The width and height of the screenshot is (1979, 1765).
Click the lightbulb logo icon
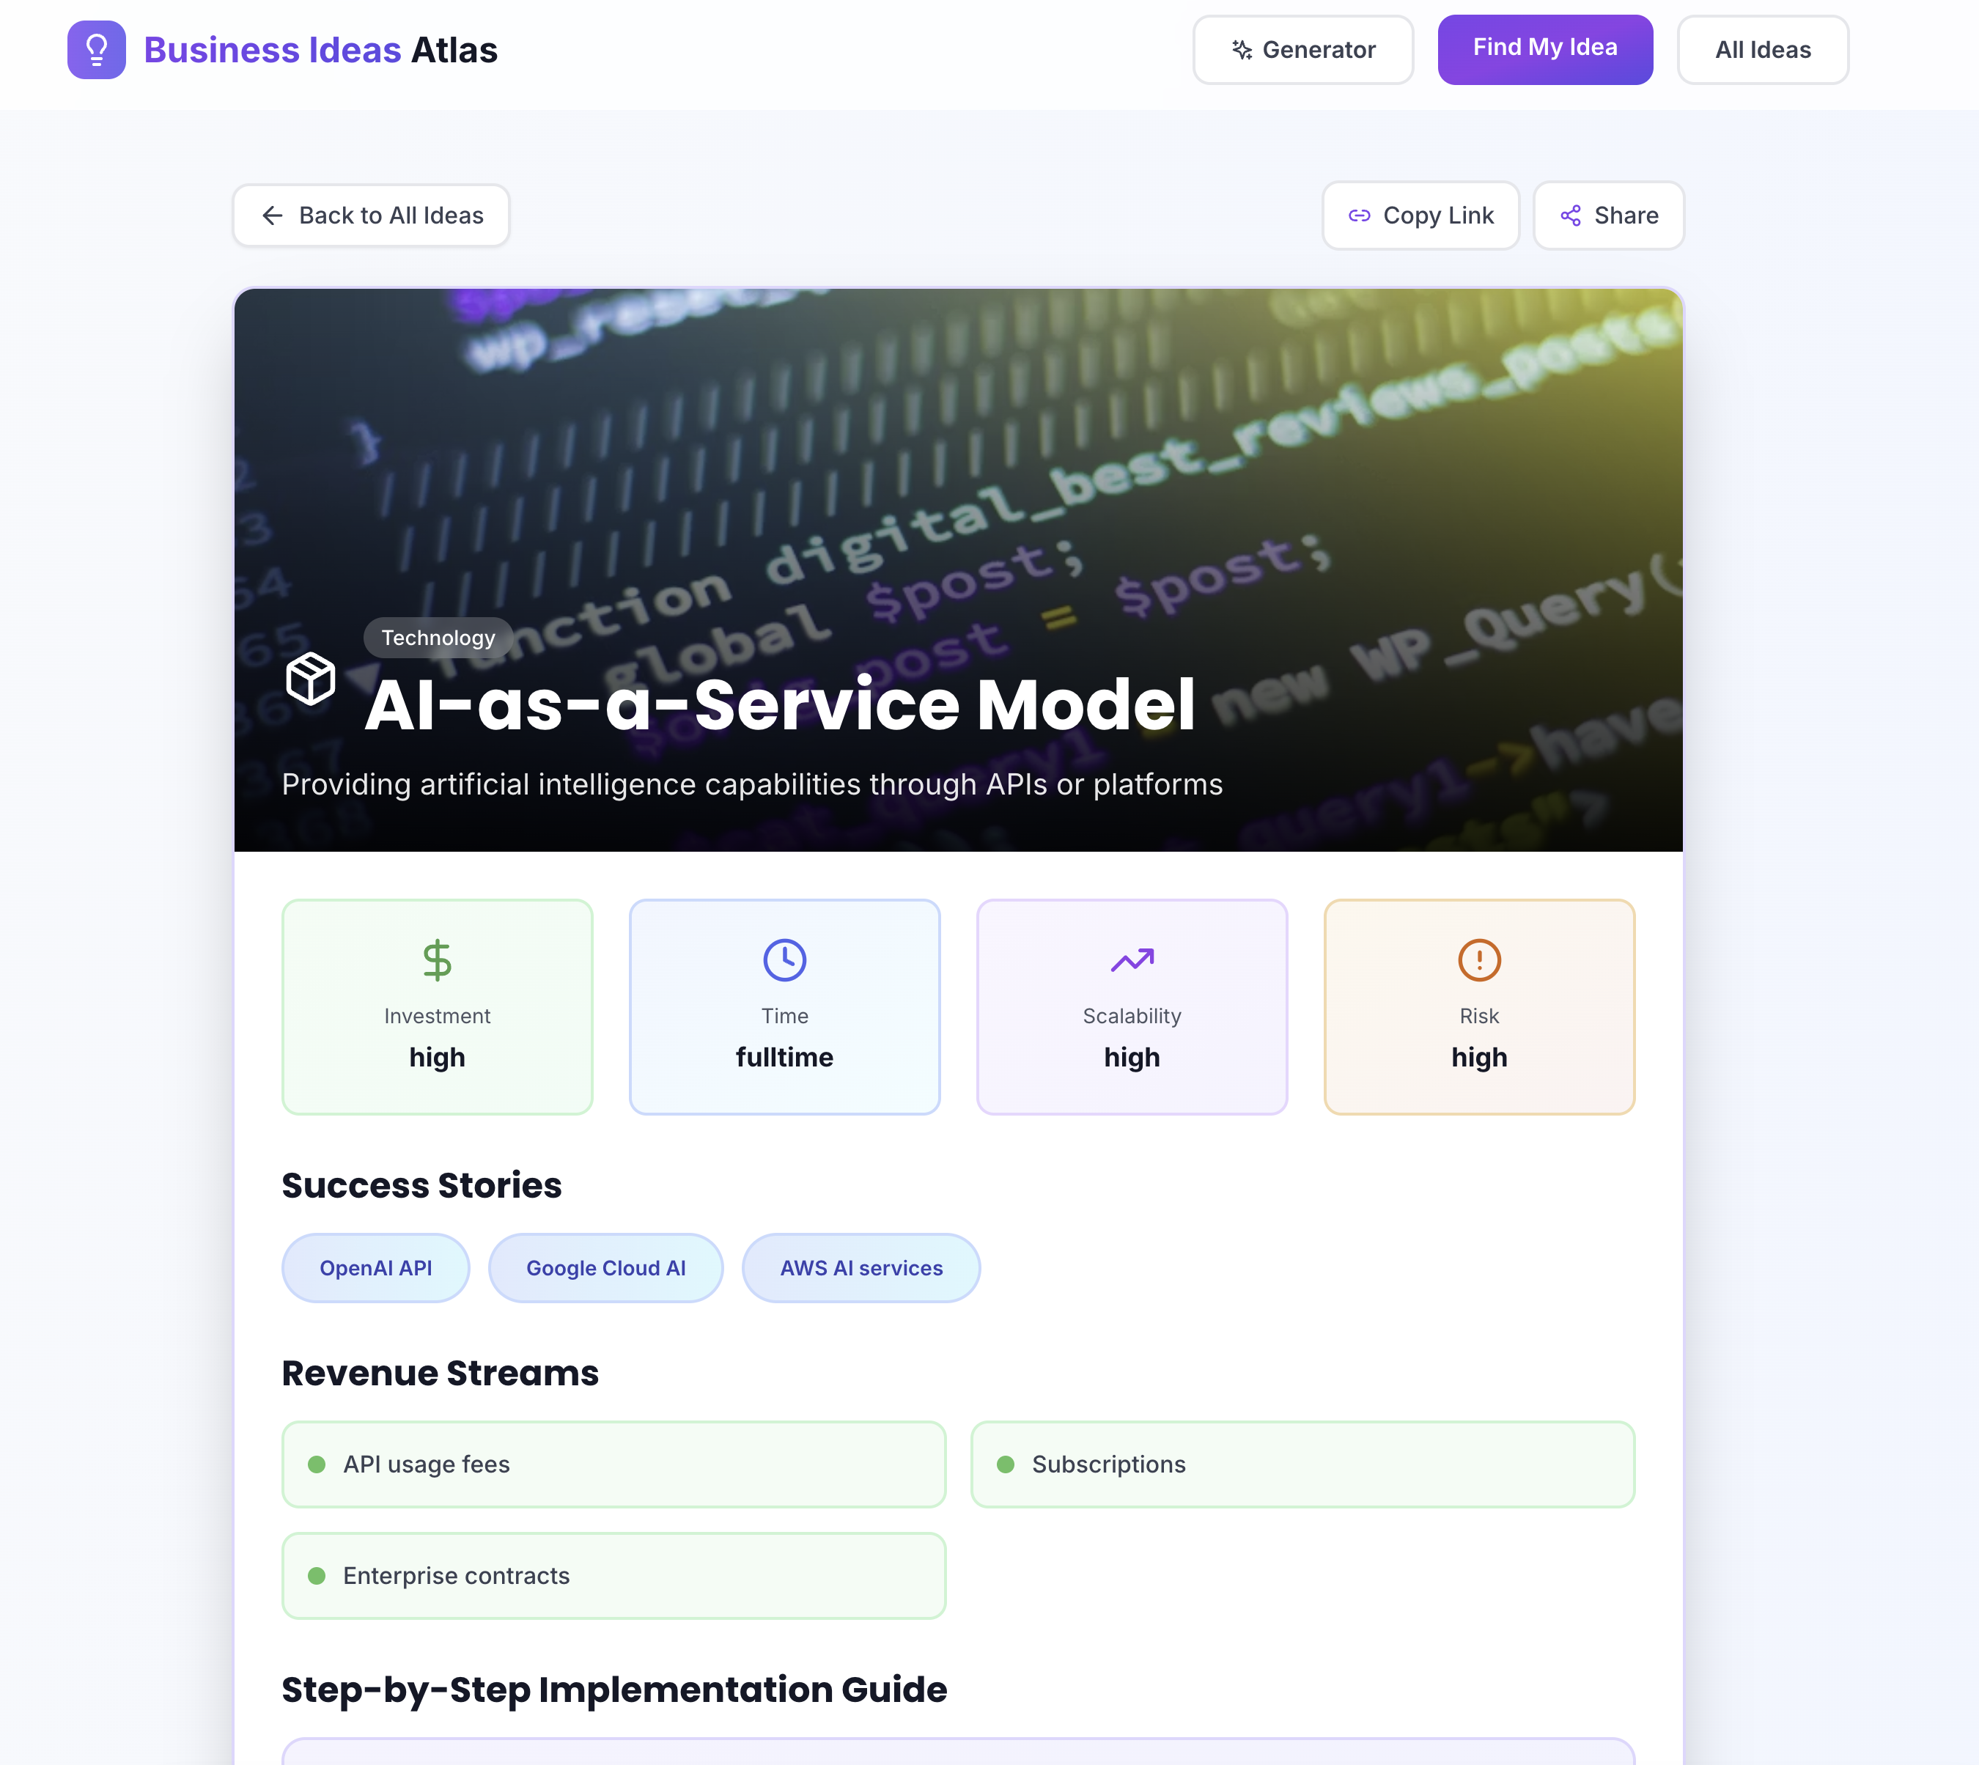coord(96,49)
